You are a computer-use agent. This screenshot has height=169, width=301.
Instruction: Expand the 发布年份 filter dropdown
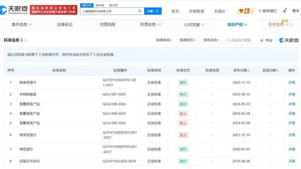pyautogui.click(x=211, y=40)
